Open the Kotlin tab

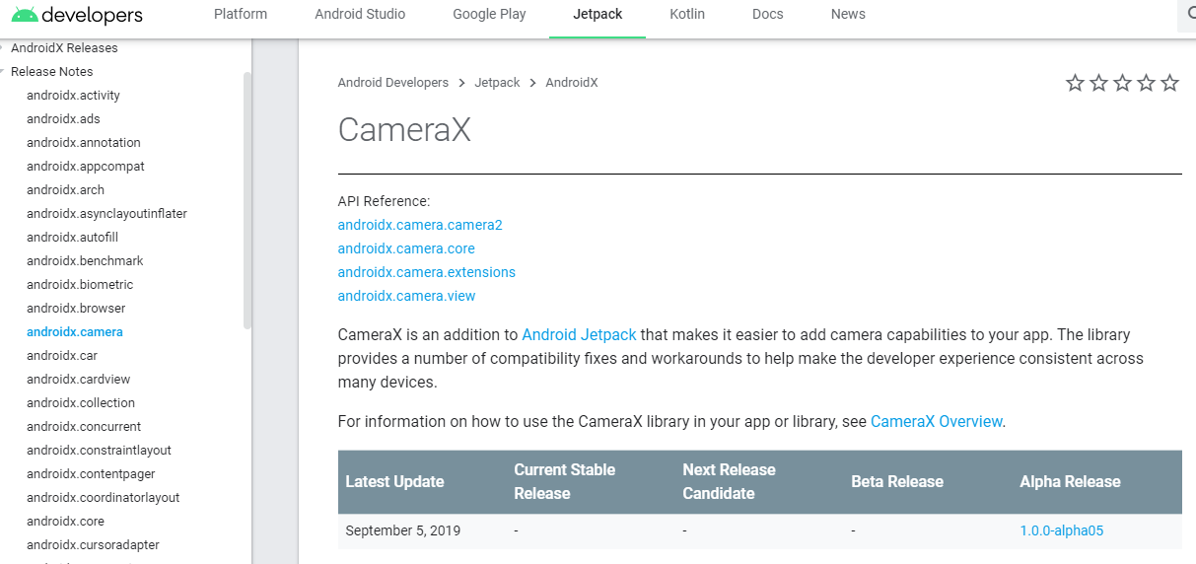tap(687, 14)
